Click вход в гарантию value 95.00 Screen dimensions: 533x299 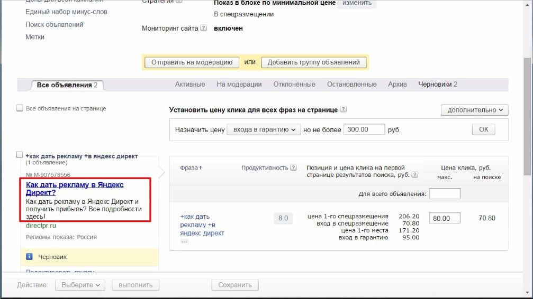pyautogui.click(x=411, y=238)
